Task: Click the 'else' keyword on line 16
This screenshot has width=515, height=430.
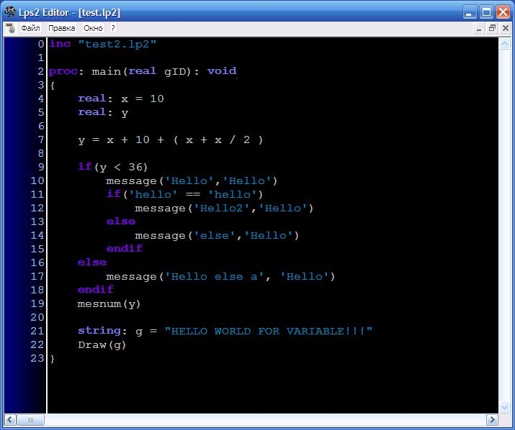Action: point(92,262)
